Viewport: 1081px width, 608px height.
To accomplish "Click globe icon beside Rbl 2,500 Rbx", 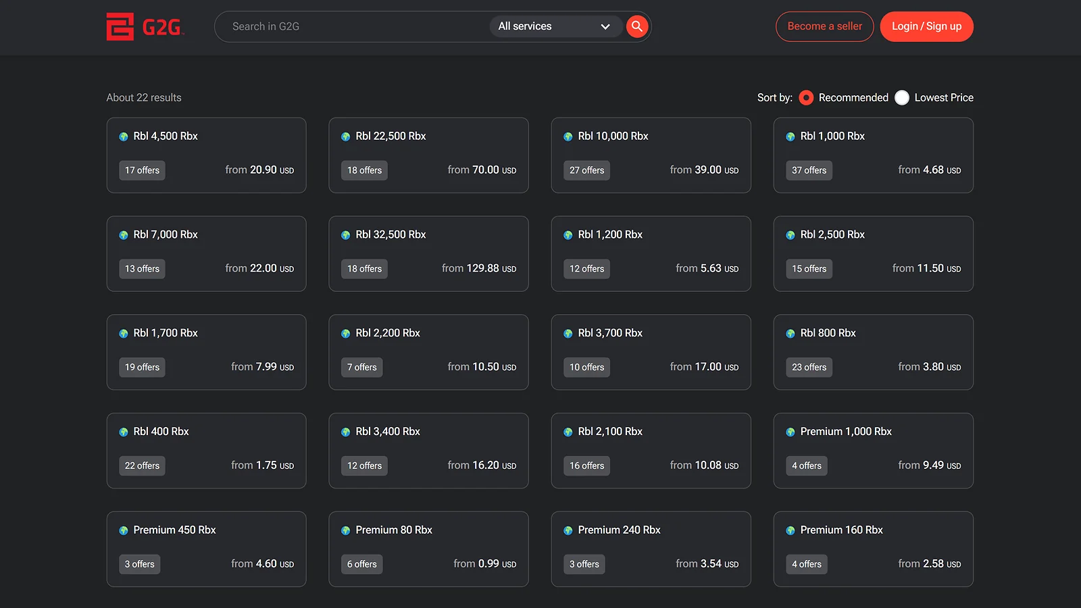I will (x=790, y=235).
